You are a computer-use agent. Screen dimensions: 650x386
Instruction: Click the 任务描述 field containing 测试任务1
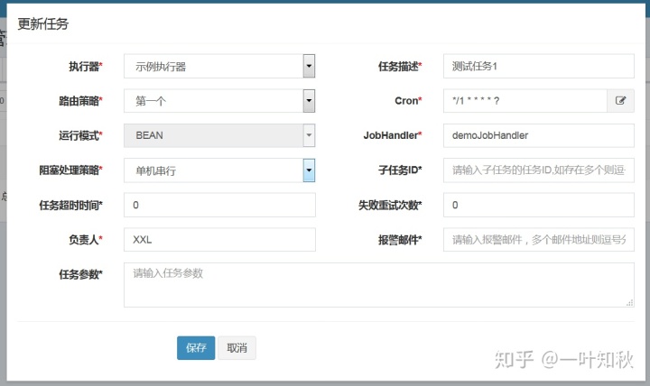click(x=538, y=66)
